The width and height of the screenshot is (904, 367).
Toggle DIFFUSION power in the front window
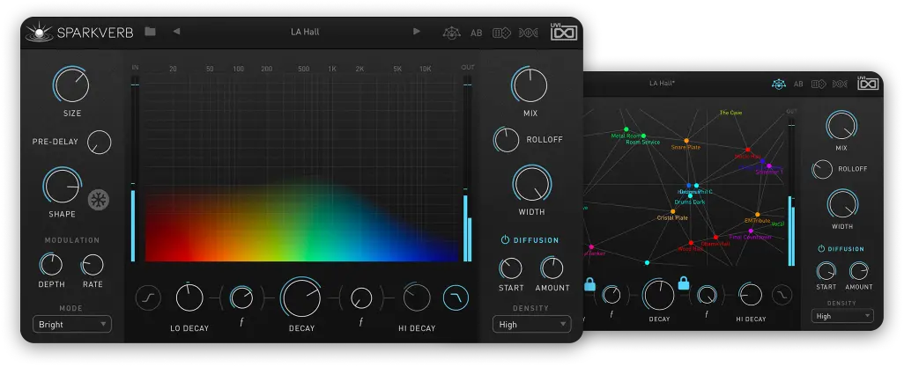tap(505, 239)
